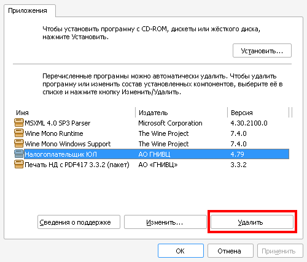Open the Изменить... dialog button
This screenshot has width=307, height=262.
point(165,222)
